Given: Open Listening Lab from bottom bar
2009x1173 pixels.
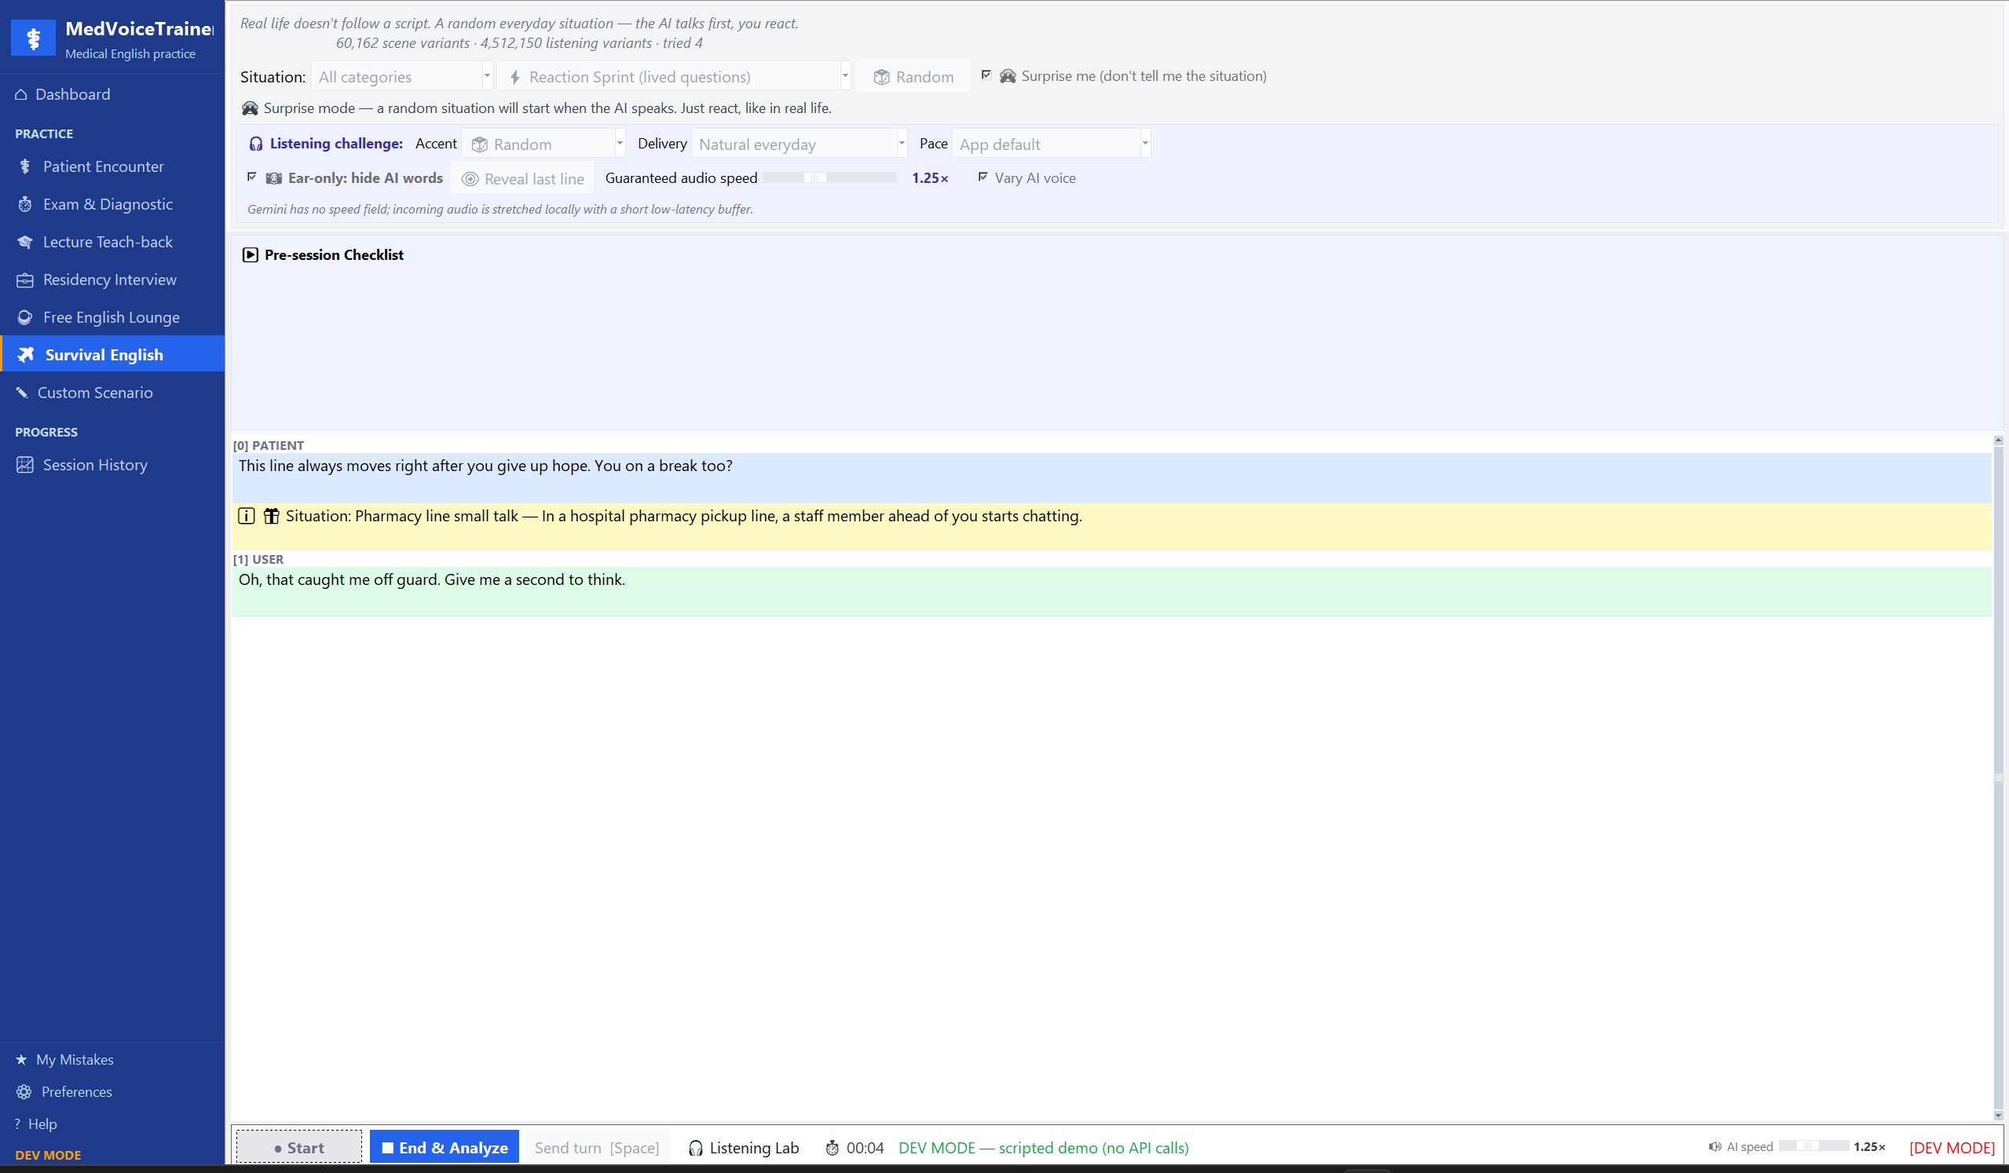Looking at the screenshot, I should point(743,1148).
